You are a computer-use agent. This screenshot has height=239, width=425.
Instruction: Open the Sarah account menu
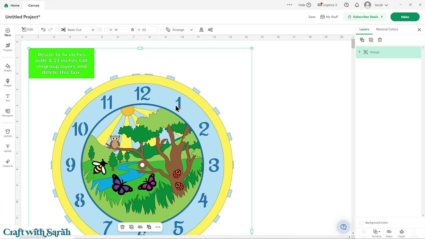click(376, 5)
